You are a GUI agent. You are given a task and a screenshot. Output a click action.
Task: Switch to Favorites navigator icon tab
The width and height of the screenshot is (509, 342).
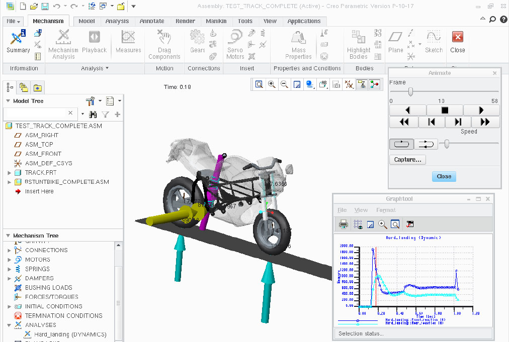38,87
